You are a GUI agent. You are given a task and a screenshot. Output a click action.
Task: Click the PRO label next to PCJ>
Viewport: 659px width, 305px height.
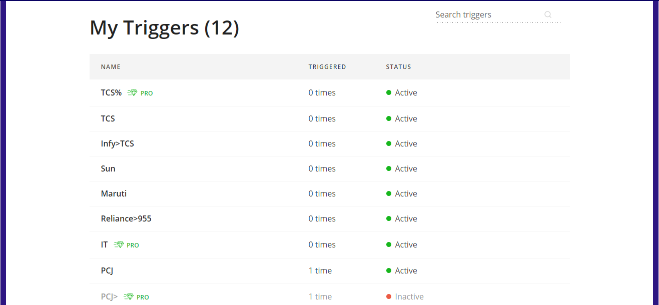(143, 297)
